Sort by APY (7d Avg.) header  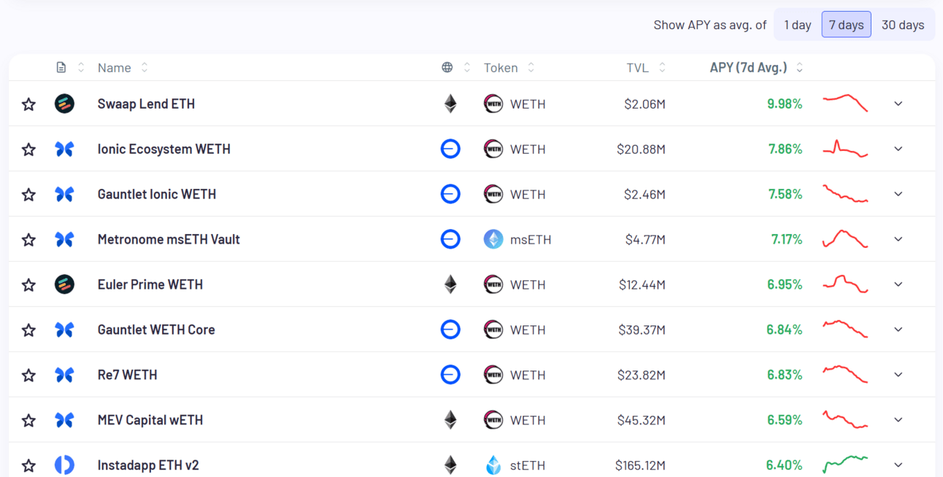point(756,68)
